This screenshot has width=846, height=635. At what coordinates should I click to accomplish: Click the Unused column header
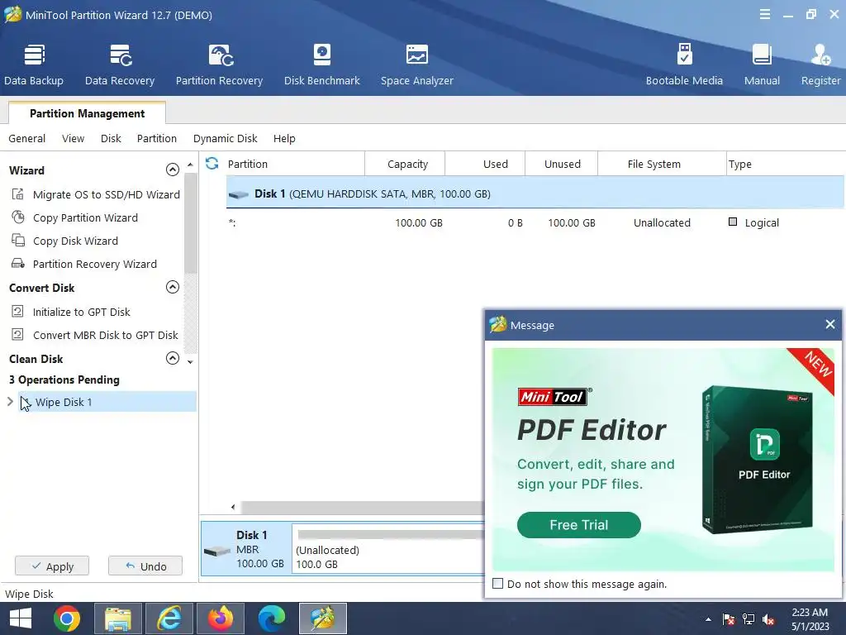click(x=562, y=165)
